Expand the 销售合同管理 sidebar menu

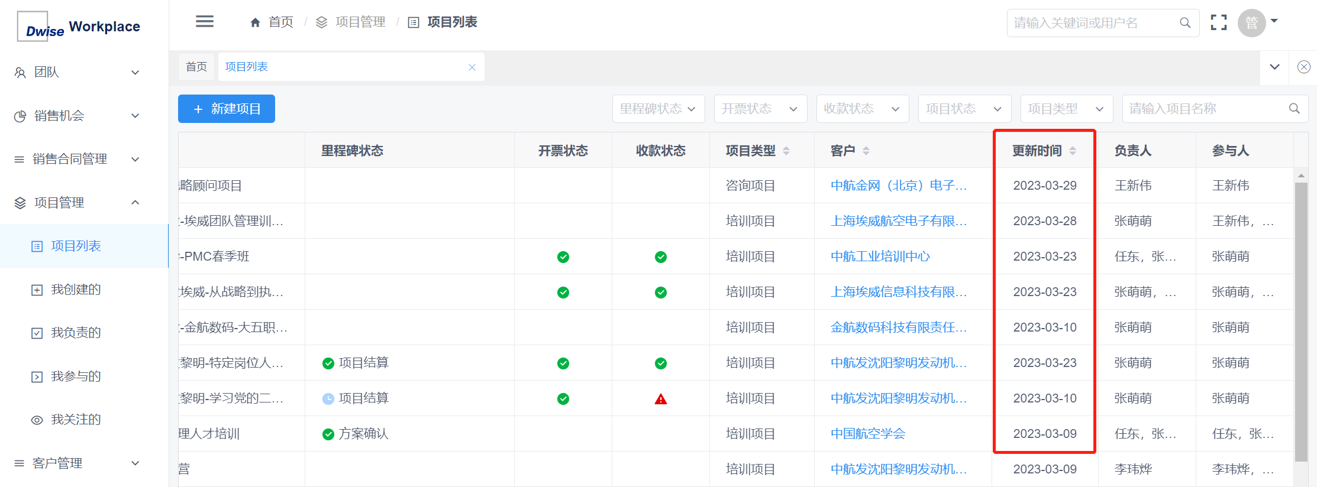point(84,159)
